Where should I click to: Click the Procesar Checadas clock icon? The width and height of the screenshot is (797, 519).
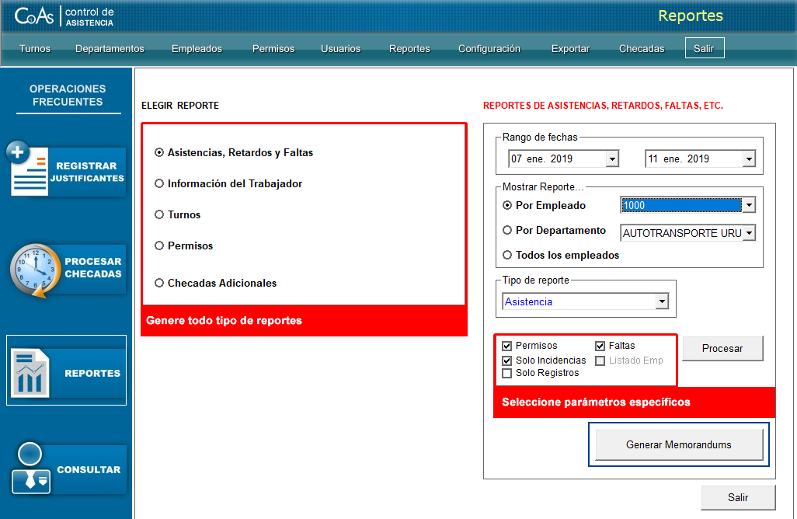coord(34,270)
